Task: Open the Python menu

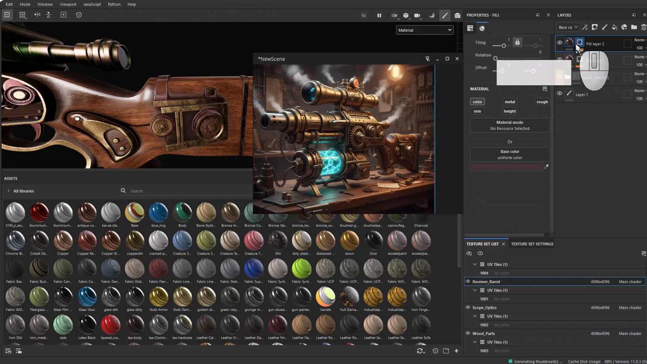Action: click(x=114, y=4)
